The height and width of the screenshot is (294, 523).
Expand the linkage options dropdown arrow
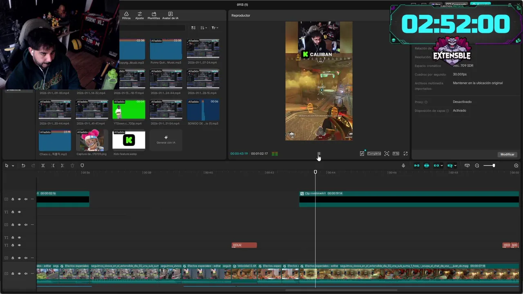[442, 165]
